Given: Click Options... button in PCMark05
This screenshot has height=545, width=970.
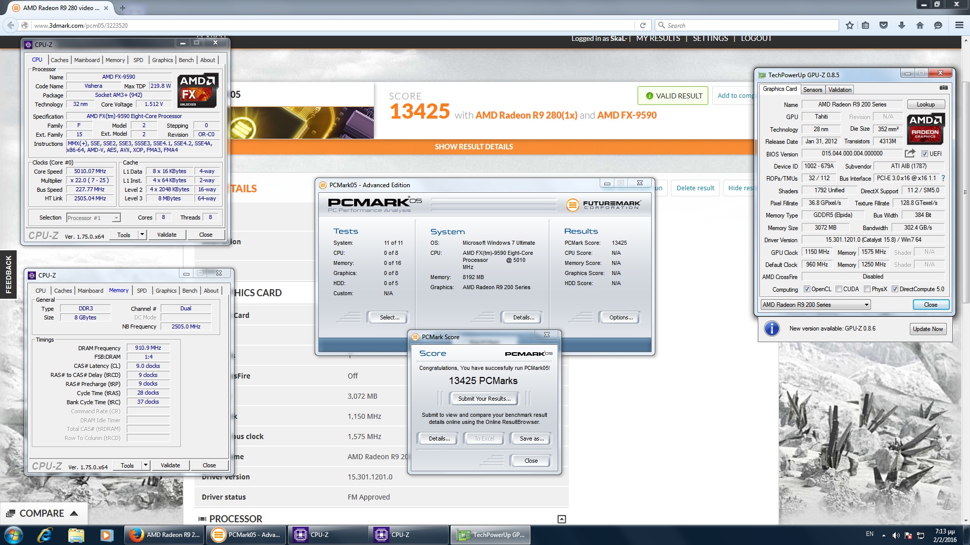Looking at the screenshot, I should (620, 317).
